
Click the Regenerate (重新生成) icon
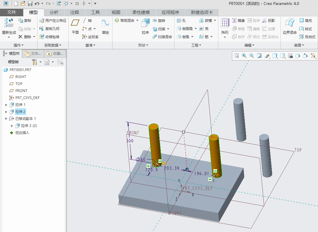pyautogui.click(x=9, y=23)
